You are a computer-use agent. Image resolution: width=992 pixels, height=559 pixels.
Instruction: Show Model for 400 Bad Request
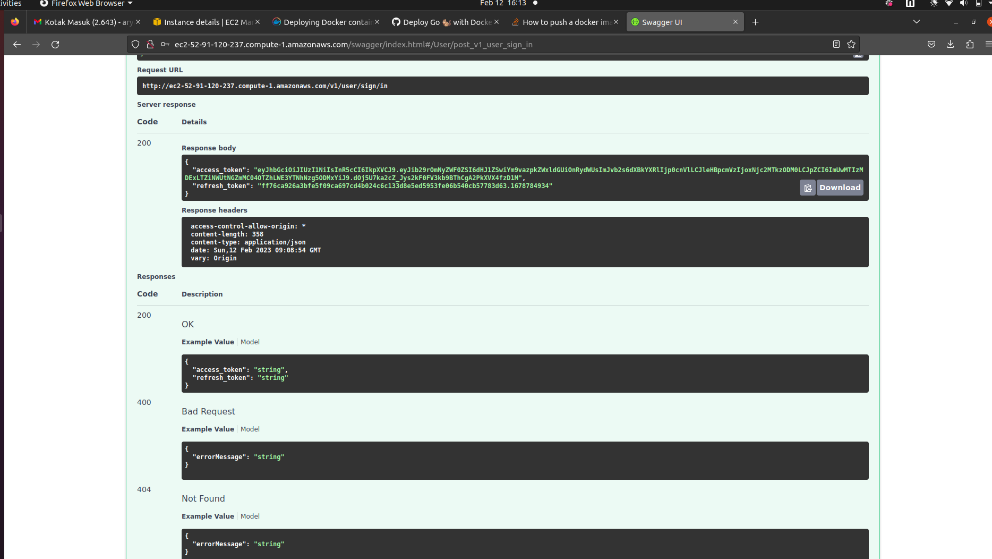point(250,429)
